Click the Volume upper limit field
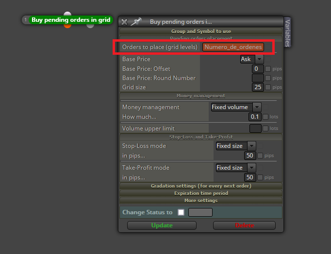 click(x=255, y=128)
